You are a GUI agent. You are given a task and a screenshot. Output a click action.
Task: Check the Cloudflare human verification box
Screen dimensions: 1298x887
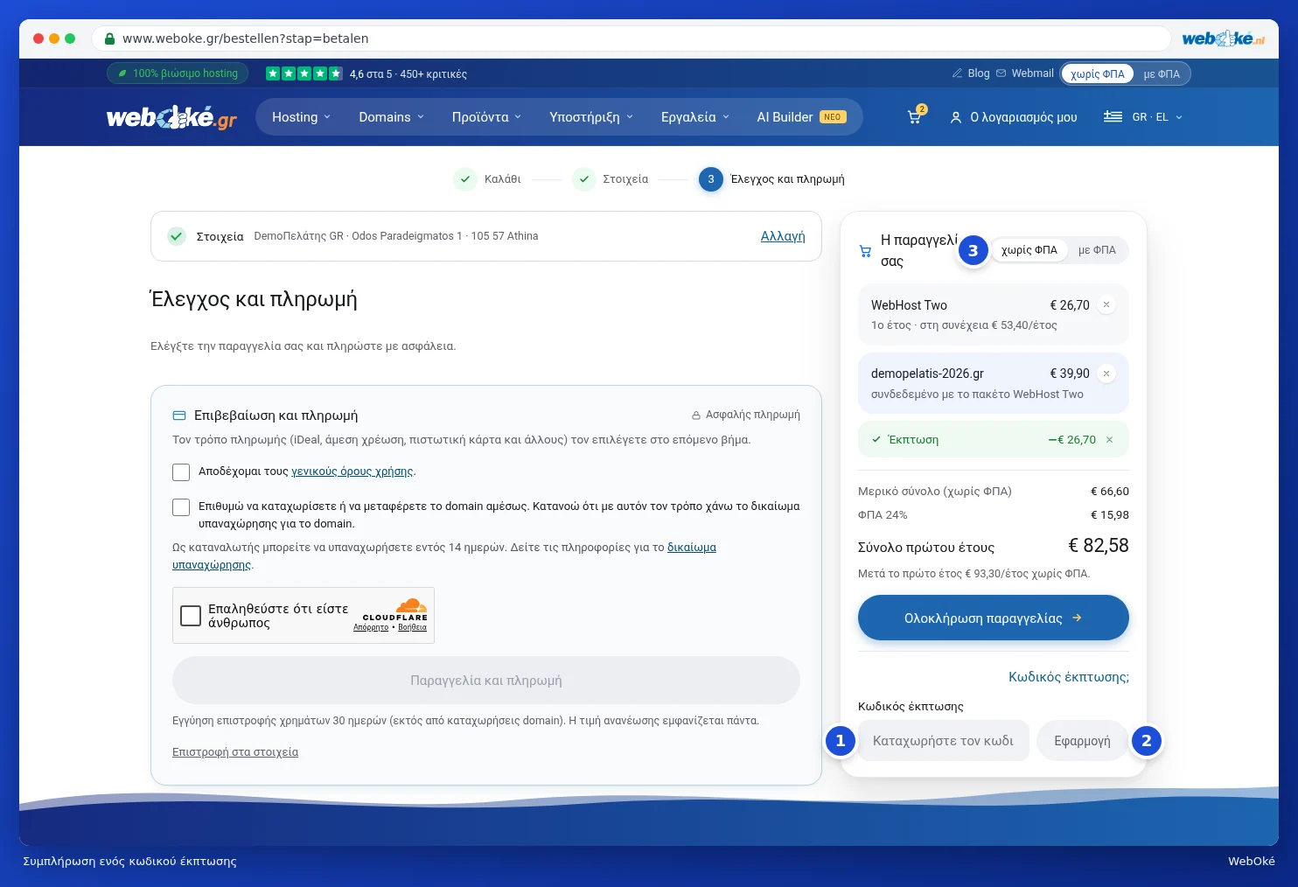[x=191, y=616]
